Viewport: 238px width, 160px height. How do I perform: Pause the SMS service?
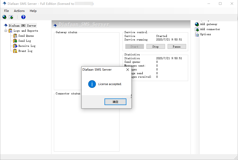pos(177,47)
